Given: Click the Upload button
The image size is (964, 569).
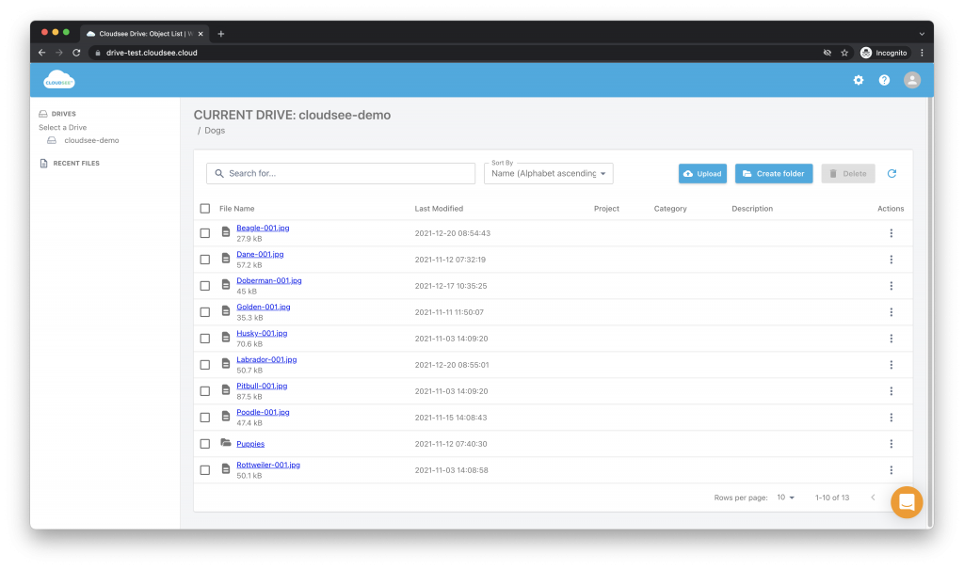Looking at the screenshot, I should [701, 173].
